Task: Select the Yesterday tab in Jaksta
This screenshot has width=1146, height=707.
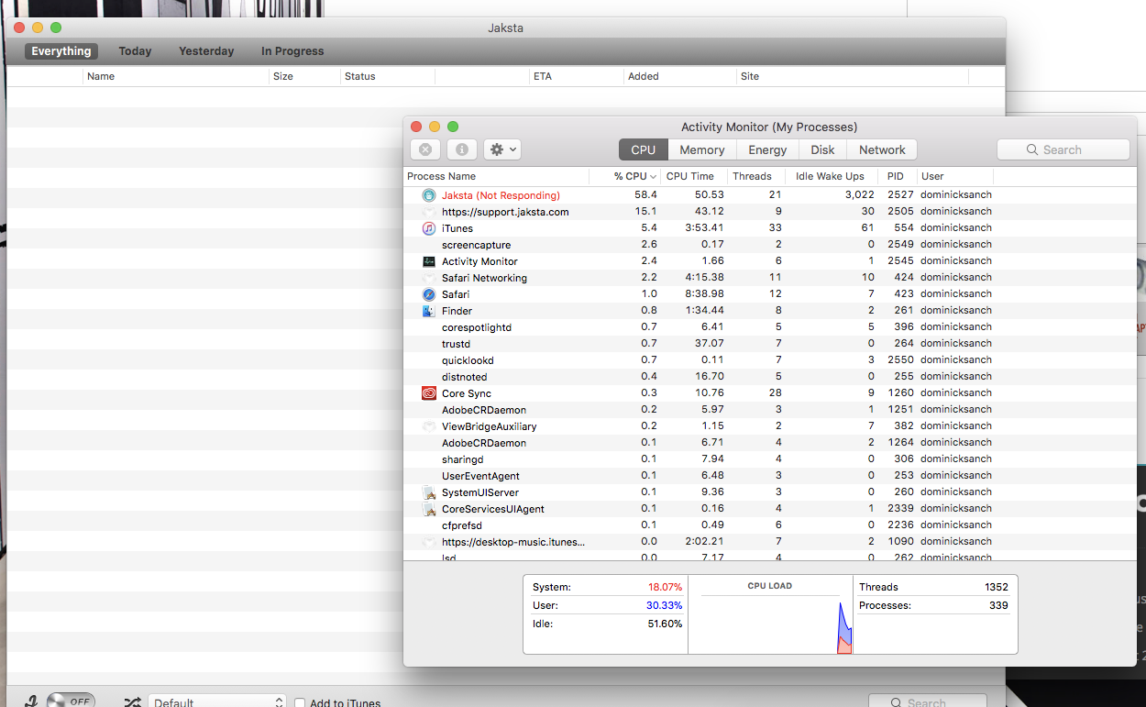Action: [x=206, y=51]
